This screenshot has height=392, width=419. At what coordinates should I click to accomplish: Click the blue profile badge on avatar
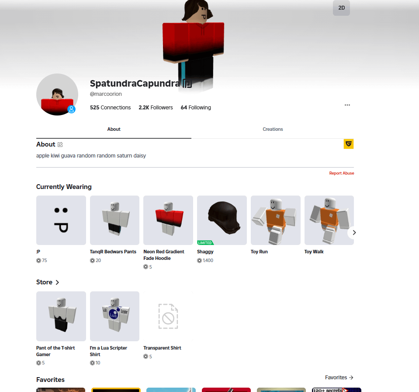(71, 109)
